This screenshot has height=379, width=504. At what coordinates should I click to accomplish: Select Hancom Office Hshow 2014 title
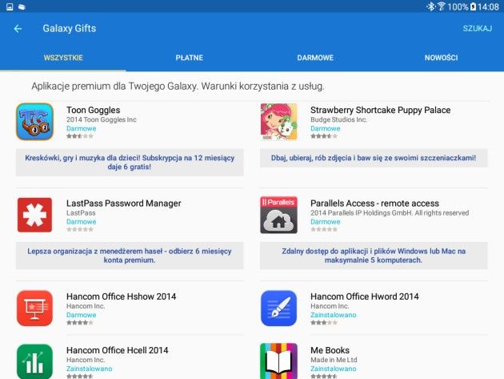[121, 296]
